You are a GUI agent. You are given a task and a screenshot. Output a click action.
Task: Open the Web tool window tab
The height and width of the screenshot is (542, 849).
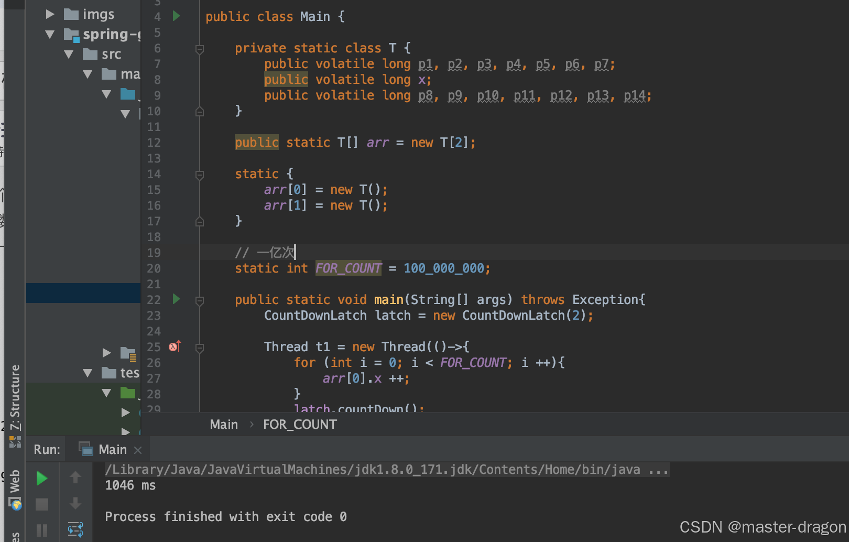click(15, 481)
